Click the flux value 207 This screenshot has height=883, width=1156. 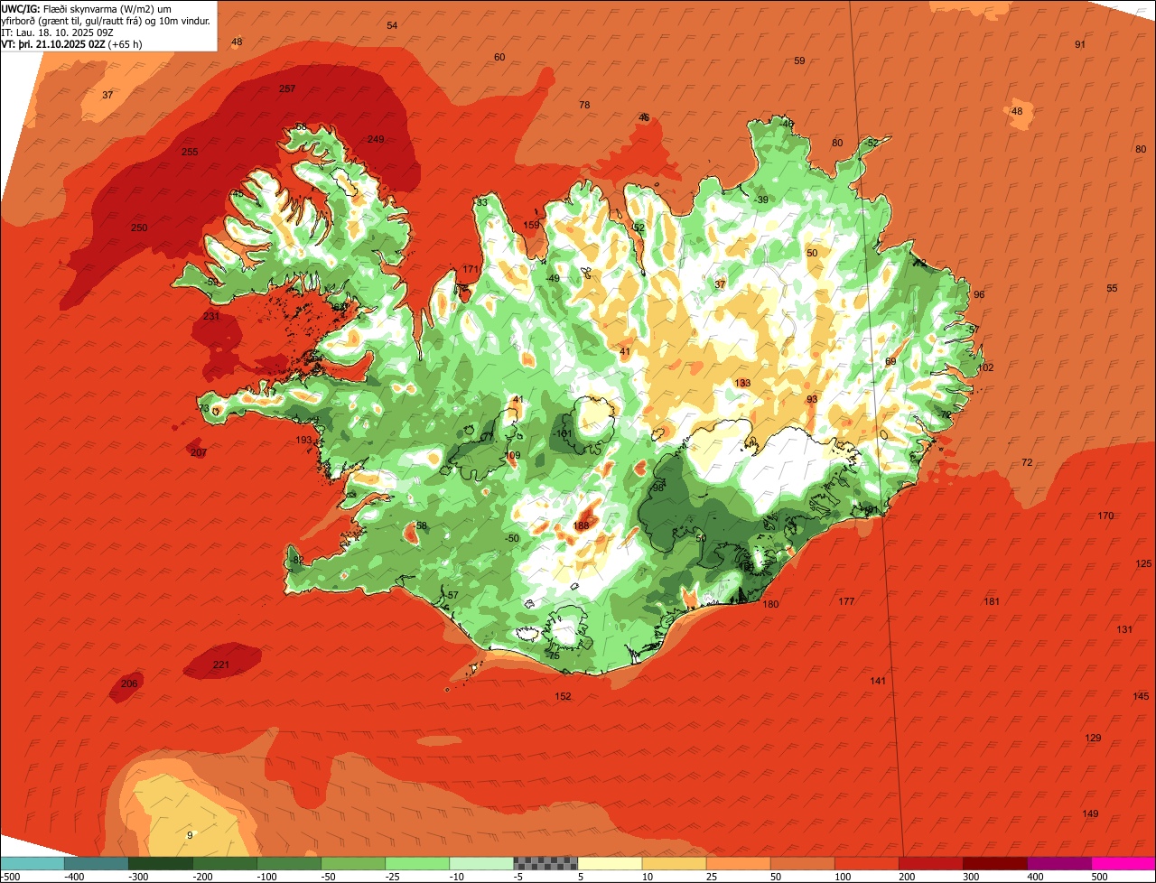pyautogui.click(x=199, y=452)
